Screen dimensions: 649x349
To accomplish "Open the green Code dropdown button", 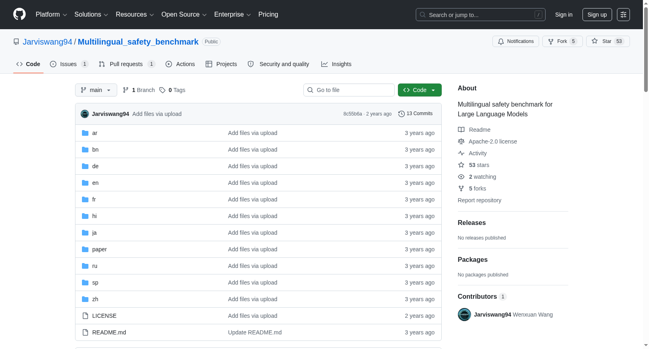I will coord(420,90).
